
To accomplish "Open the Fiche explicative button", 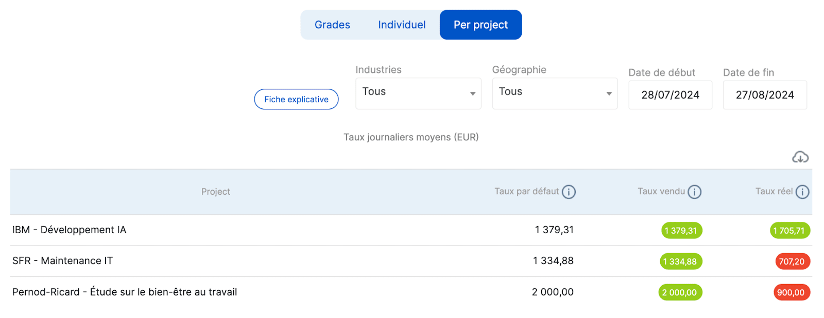I will 296,99.
